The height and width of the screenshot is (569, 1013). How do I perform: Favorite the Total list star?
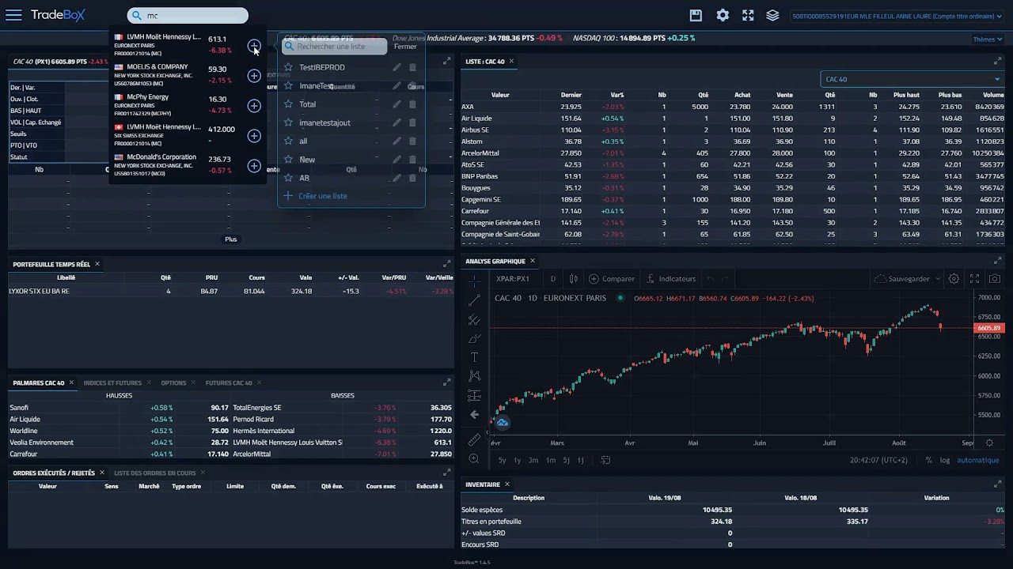pyautogui.click(x=288, y=104)
